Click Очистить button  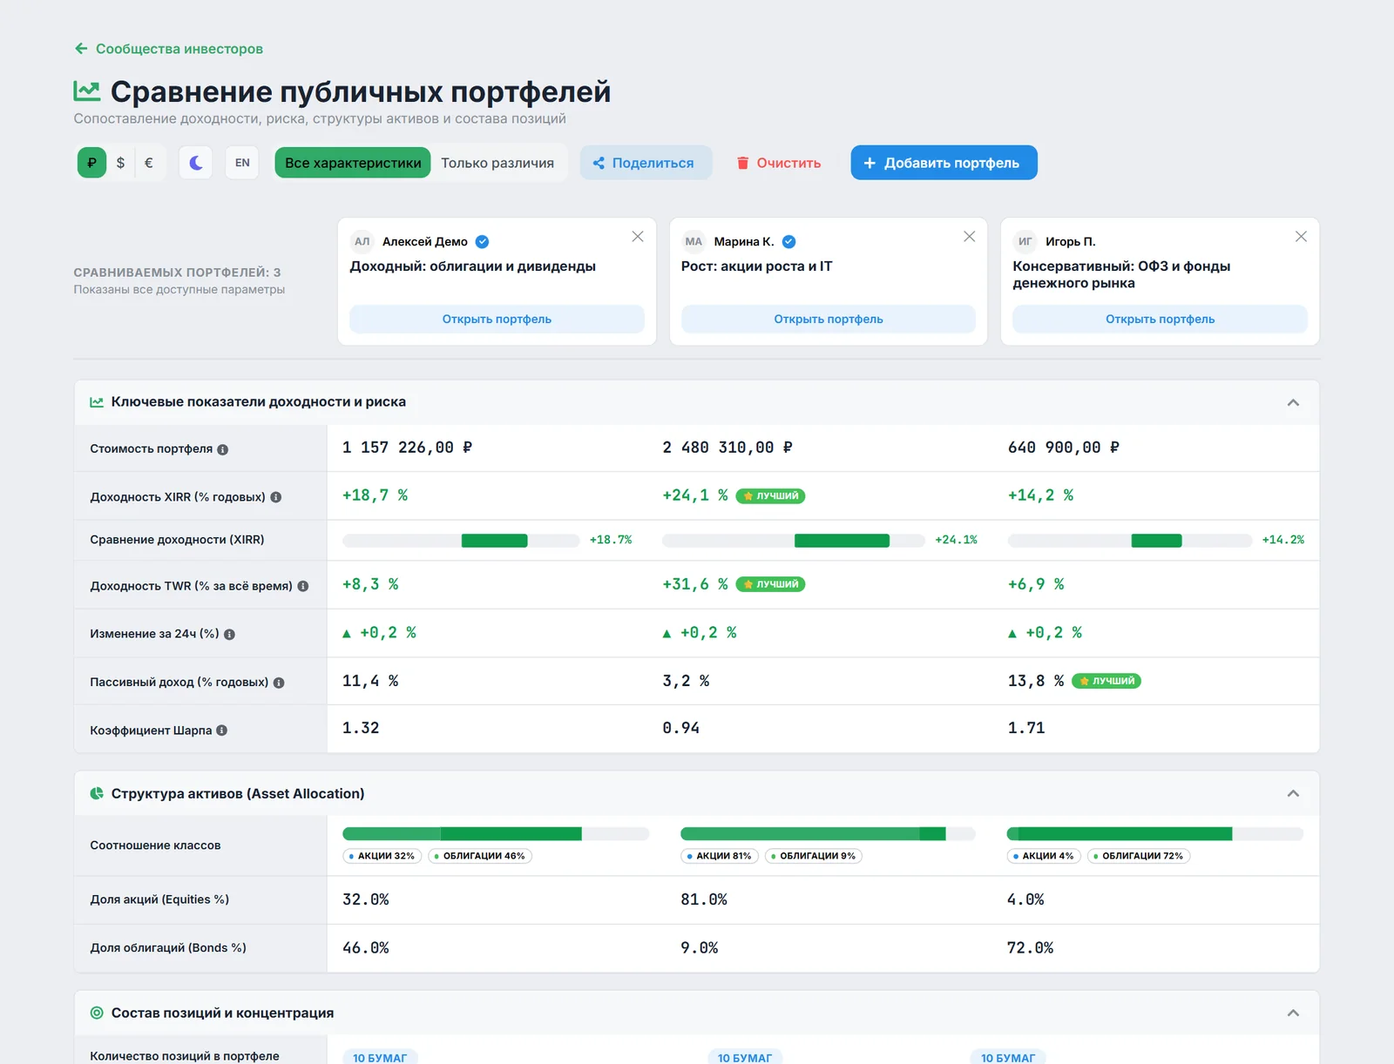pos(779,163)
